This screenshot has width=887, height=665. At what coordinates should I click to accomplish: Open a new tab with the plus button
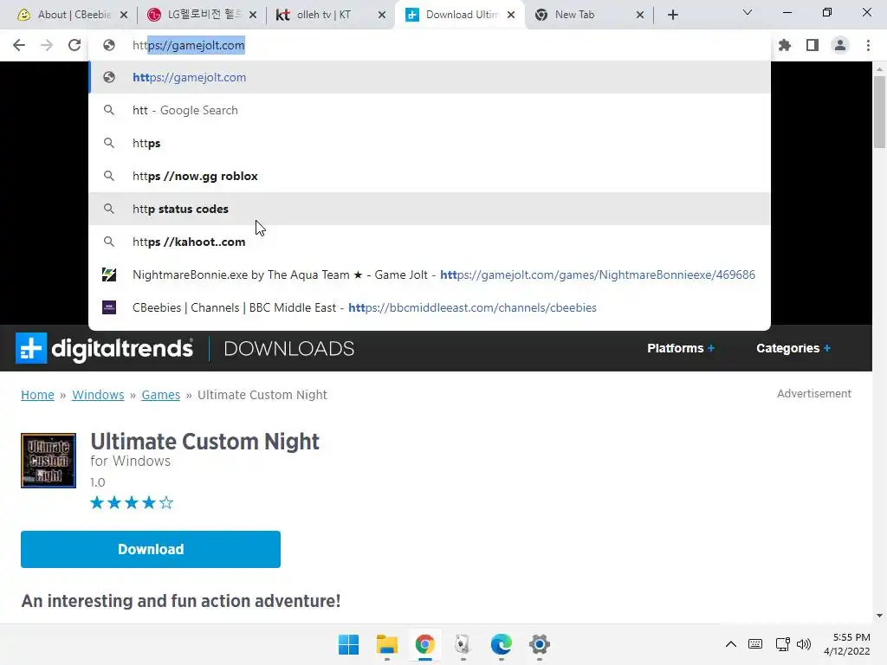(672, 15)
